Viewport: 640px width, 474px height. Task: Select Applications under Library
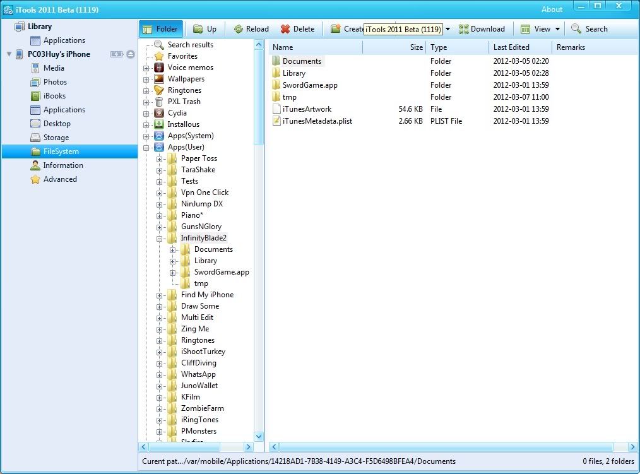point(64,40)
